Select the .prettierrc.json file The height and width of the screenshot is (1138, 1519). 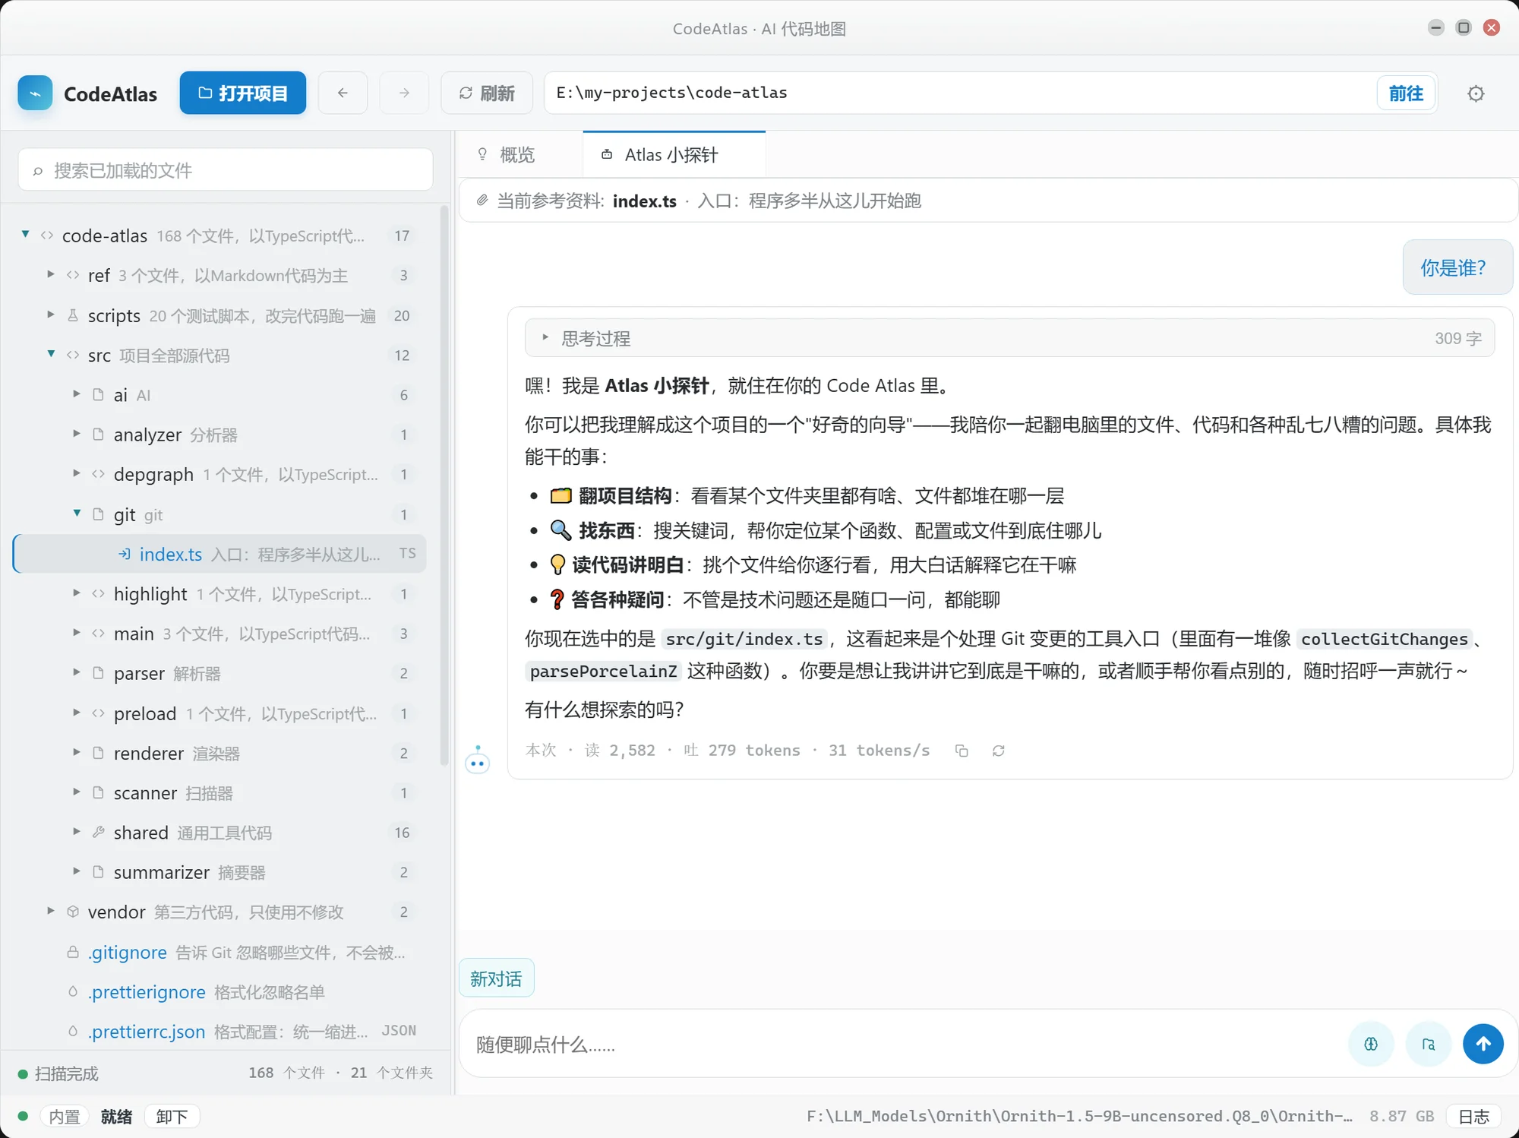tap(219, 1031)
